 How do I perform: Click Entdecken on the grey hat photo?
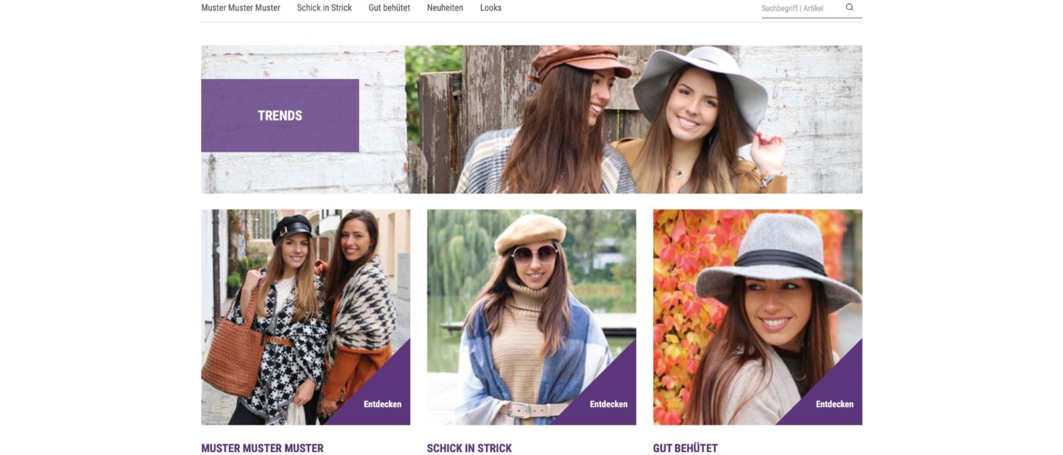pyautogui.click(x=834, y=404)
